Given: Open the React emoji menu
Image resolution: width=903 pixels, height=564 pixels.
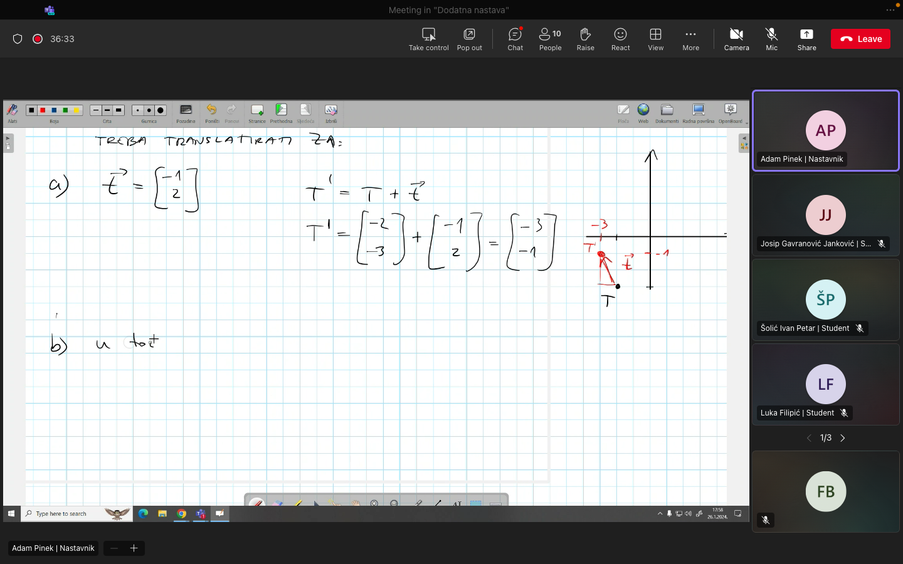Looking at the screenshot, I should (x=621, y=39).
